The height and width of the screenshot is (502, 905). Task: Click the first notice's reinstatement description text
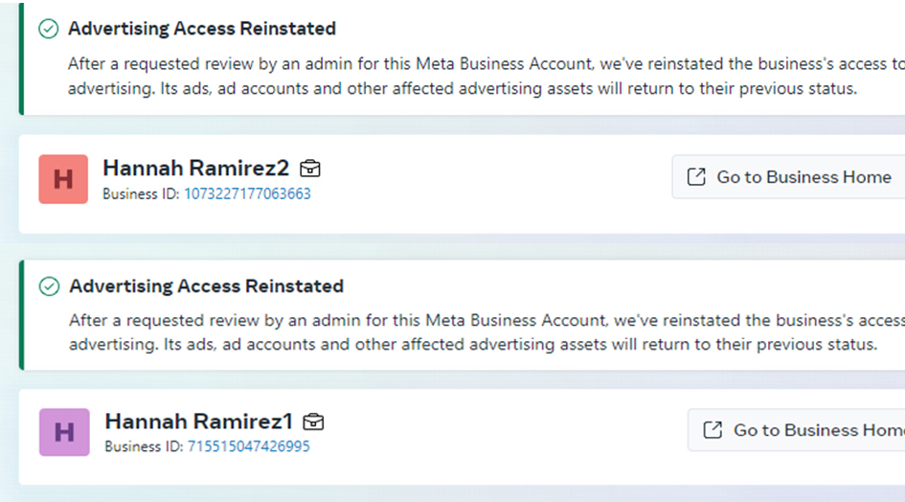(x=486, y=76)
